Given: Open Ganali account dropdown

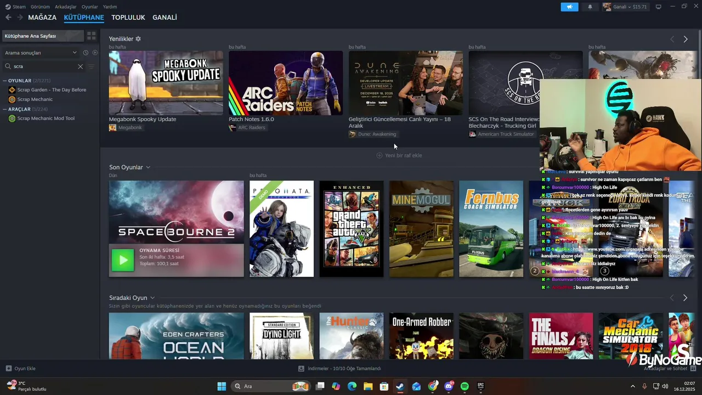Looking at the screenshot, I should pos(625,7).
